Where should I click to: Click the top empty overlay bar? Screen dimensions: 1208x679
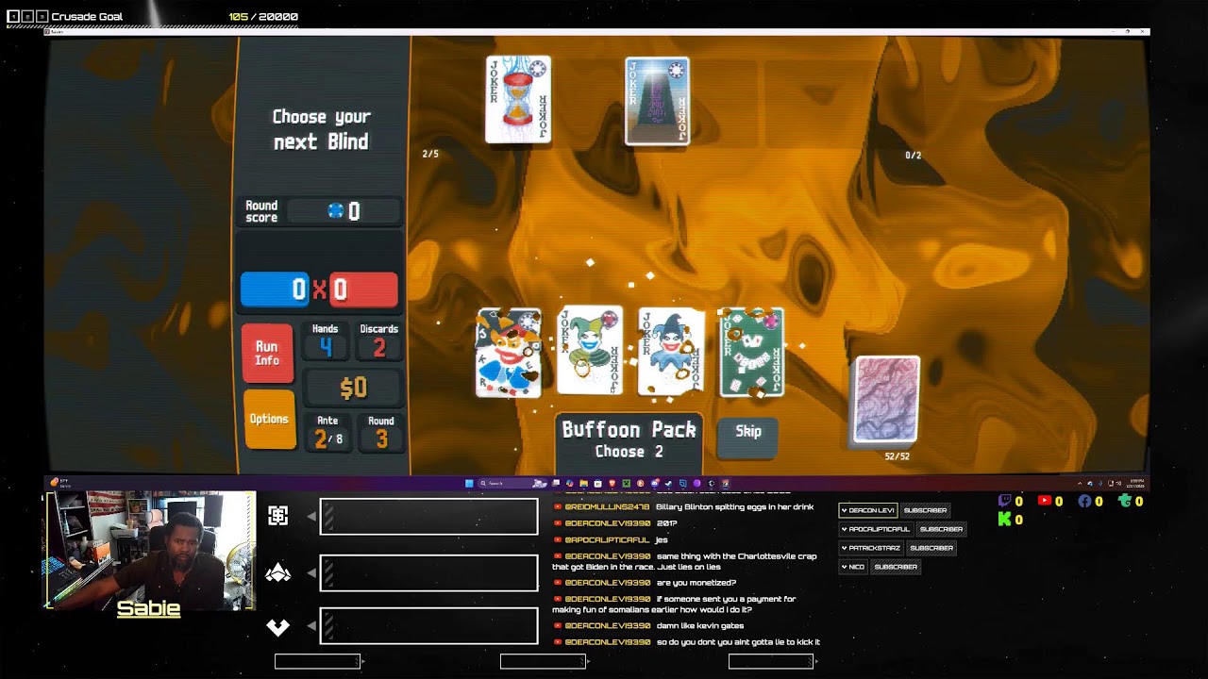point(429,517)
